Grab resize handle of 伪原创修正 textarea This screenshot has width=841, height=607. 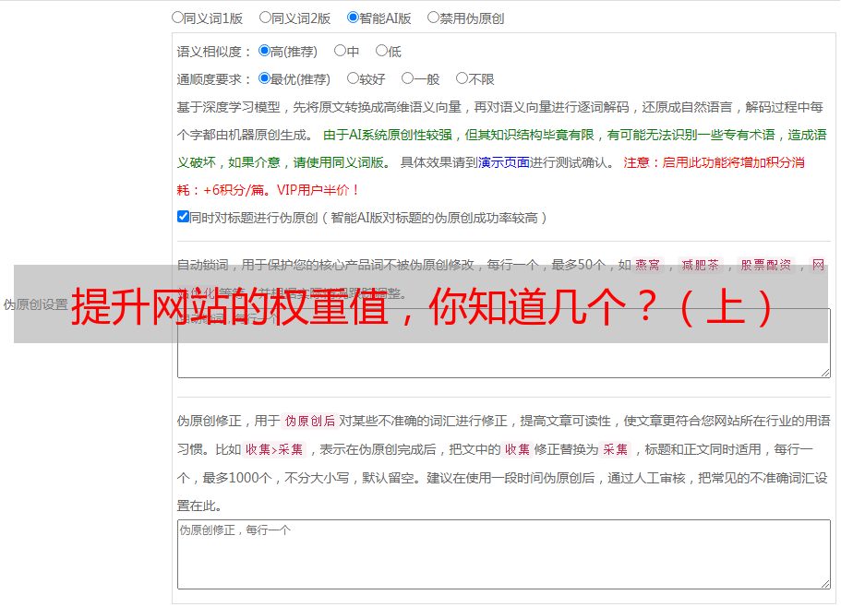(825, 584)
